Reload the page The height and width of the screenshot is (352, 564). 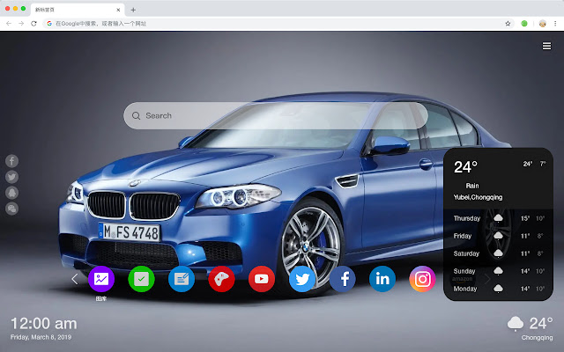tap(33, 24)
